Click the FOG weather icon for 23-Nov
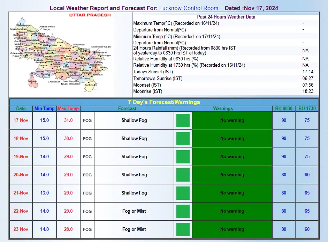Screen dimensions: 328x242 point(87,229)
